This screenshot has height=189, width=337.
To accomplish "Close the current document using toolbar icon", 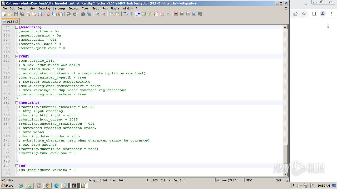I will [28, 14].
